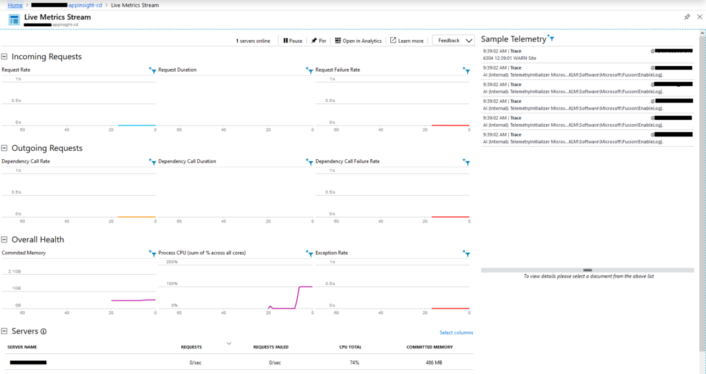
Task: Click SERVER NAME column header
Action: pyautogui.click(x=22, y=347)
